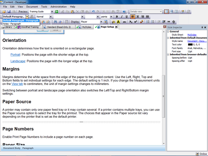Align text right
Image resolution: width=208 pixels, height=156 pixels.
(x=143, y=17)
